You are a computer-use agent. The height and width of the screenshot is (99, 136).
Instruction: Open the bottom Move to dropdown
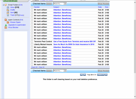pyautogui.click(x=60, y=71)
